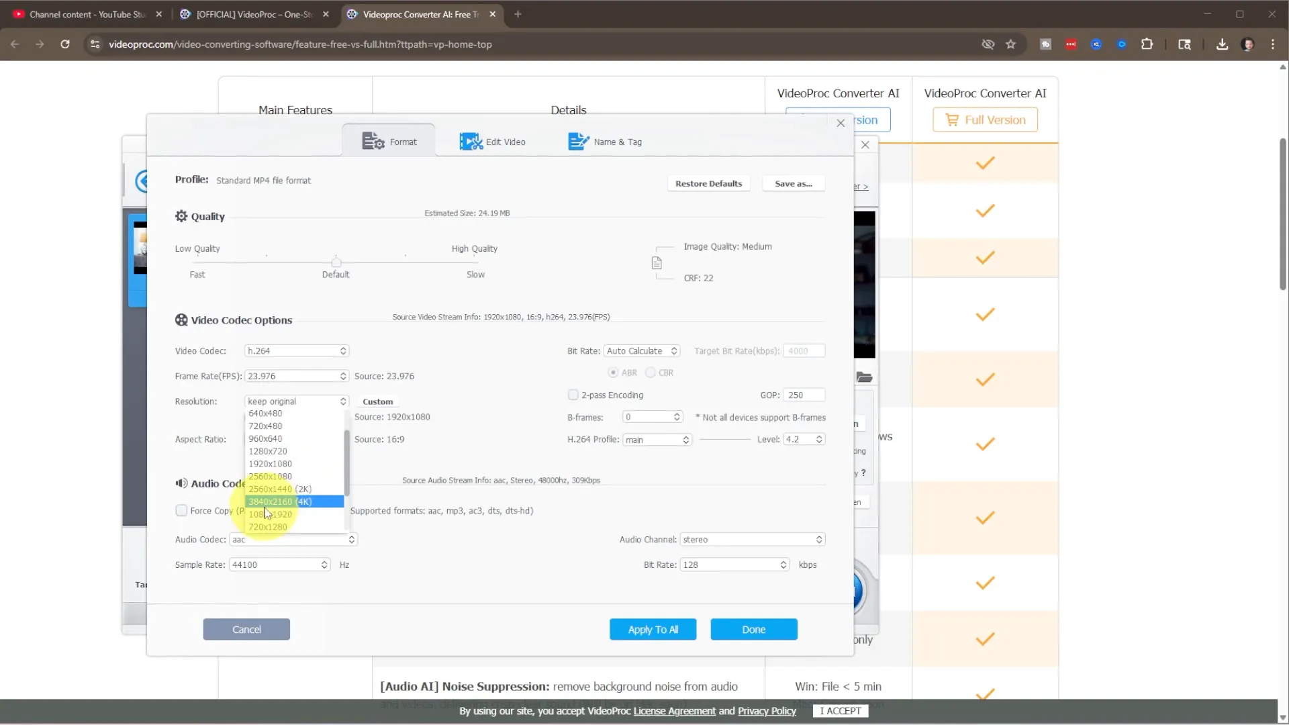Pick 2560x1080 resolution option

pos(294,477)
